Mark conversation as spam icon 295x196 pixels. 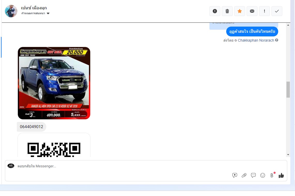click(215, 11)
